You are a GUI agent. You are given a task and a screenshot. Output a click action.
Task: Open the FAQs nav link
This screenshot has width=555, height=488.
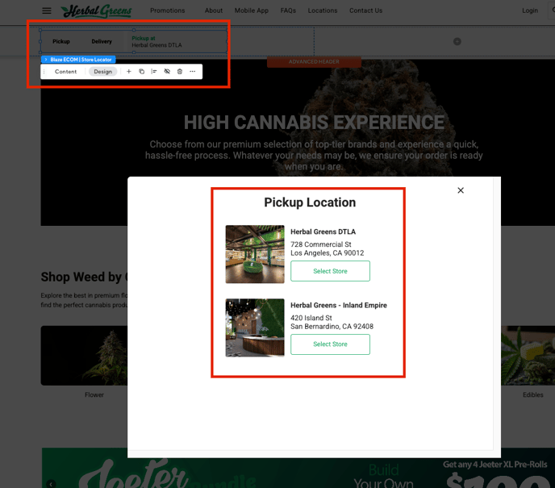coord(288,10)
